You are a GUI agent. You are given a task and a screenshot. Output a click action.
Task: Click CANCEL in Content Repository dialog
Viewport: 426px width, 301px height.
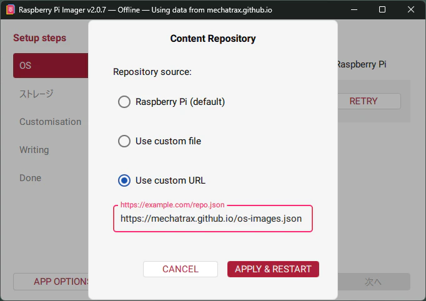point(181,269)
